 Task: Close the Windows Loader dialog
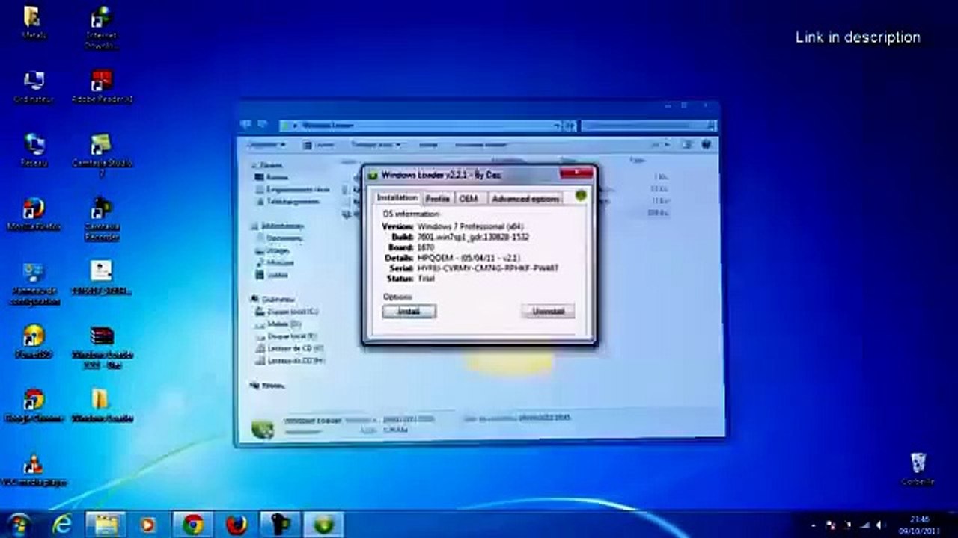576,174
